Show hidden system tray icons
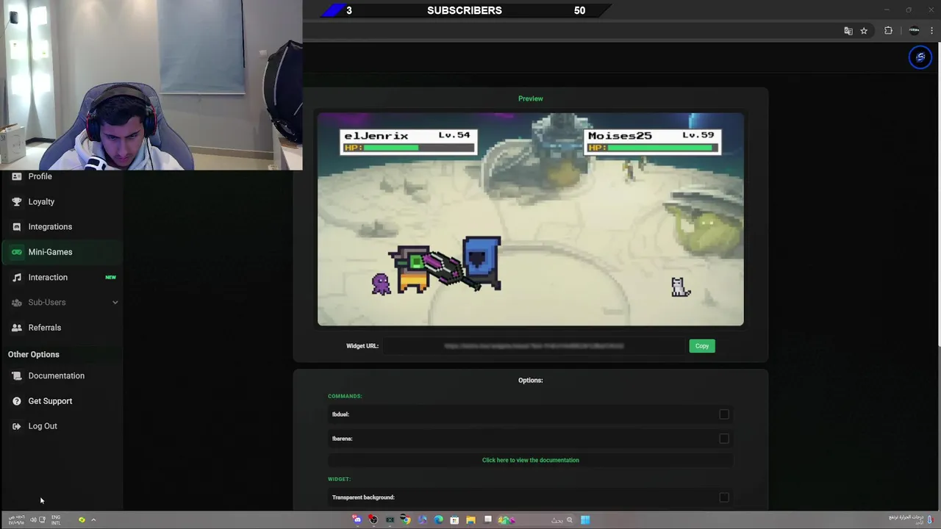This screenshot has width=941, height=529. (x=93, y=520)
